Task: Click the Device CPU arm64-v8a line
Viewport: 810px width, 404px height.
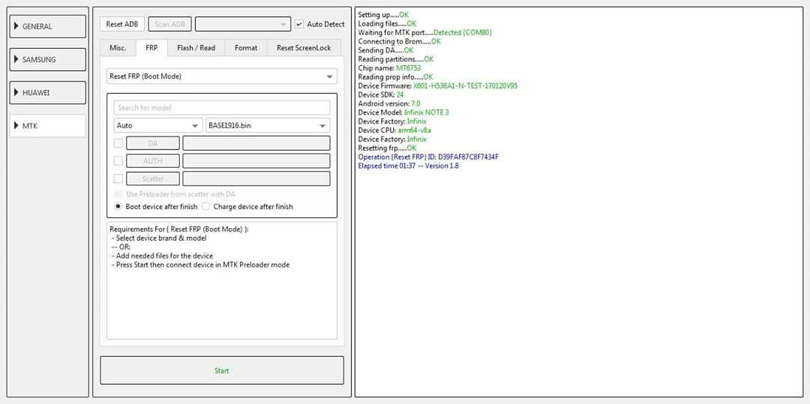Action: click(394, 130)
